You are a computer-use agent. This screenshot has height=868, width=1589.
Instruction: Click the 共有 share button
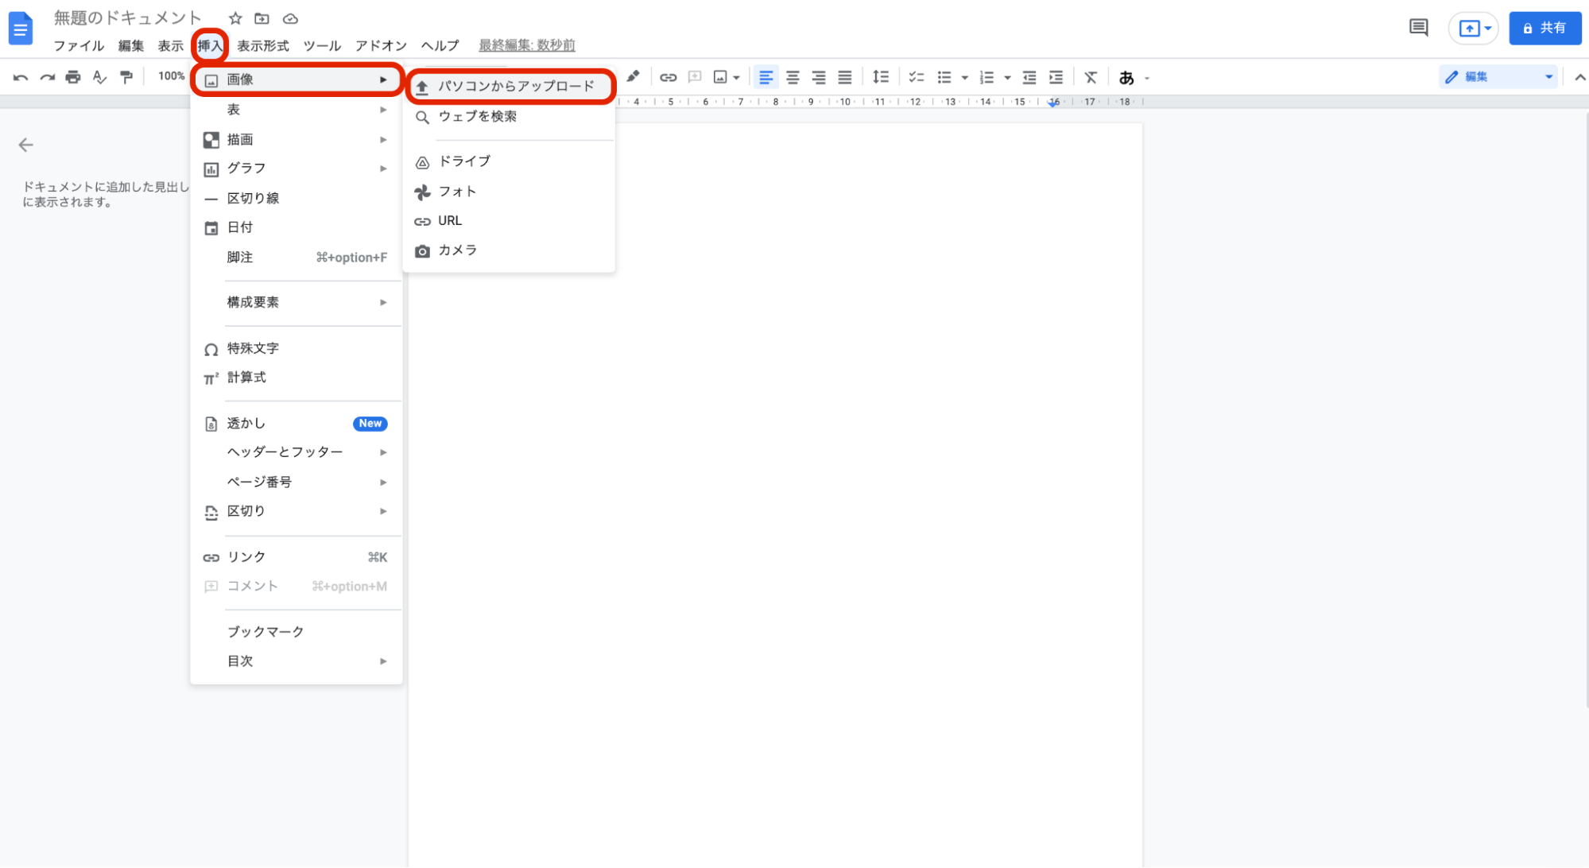(x=1544, y=29)
